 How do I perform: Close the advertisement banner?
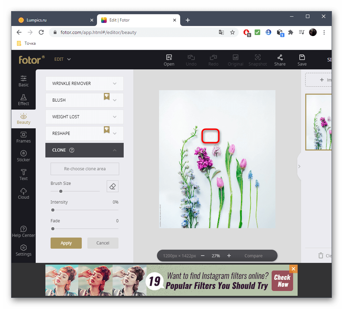tap(293, 269)
